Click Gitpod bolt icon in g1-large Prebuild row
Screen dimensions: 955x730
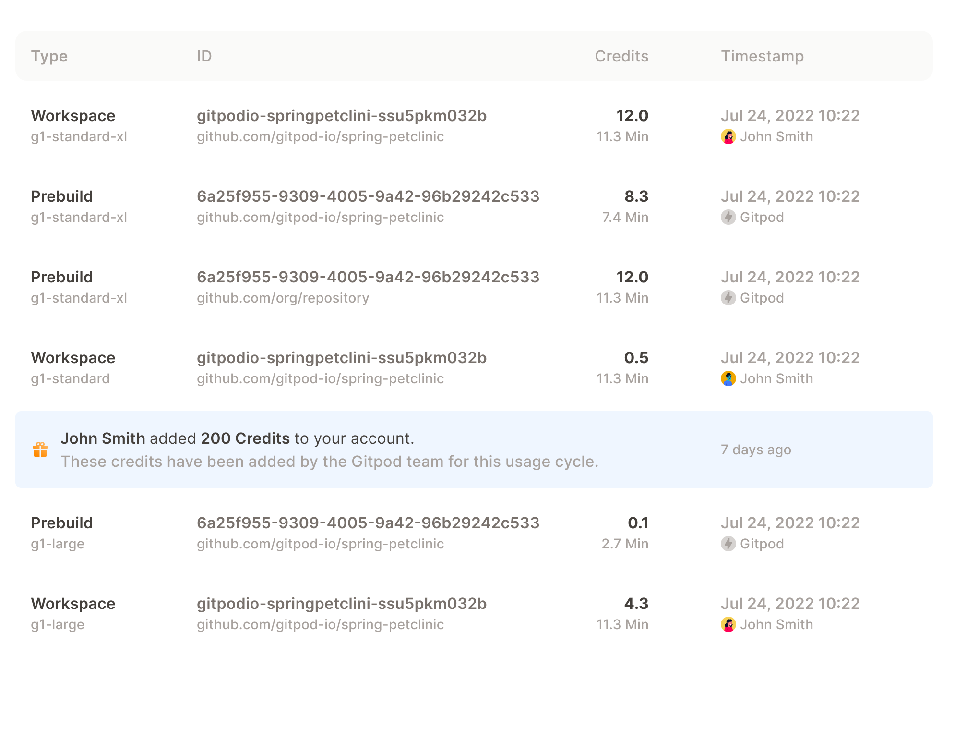(x=728, y=544)
